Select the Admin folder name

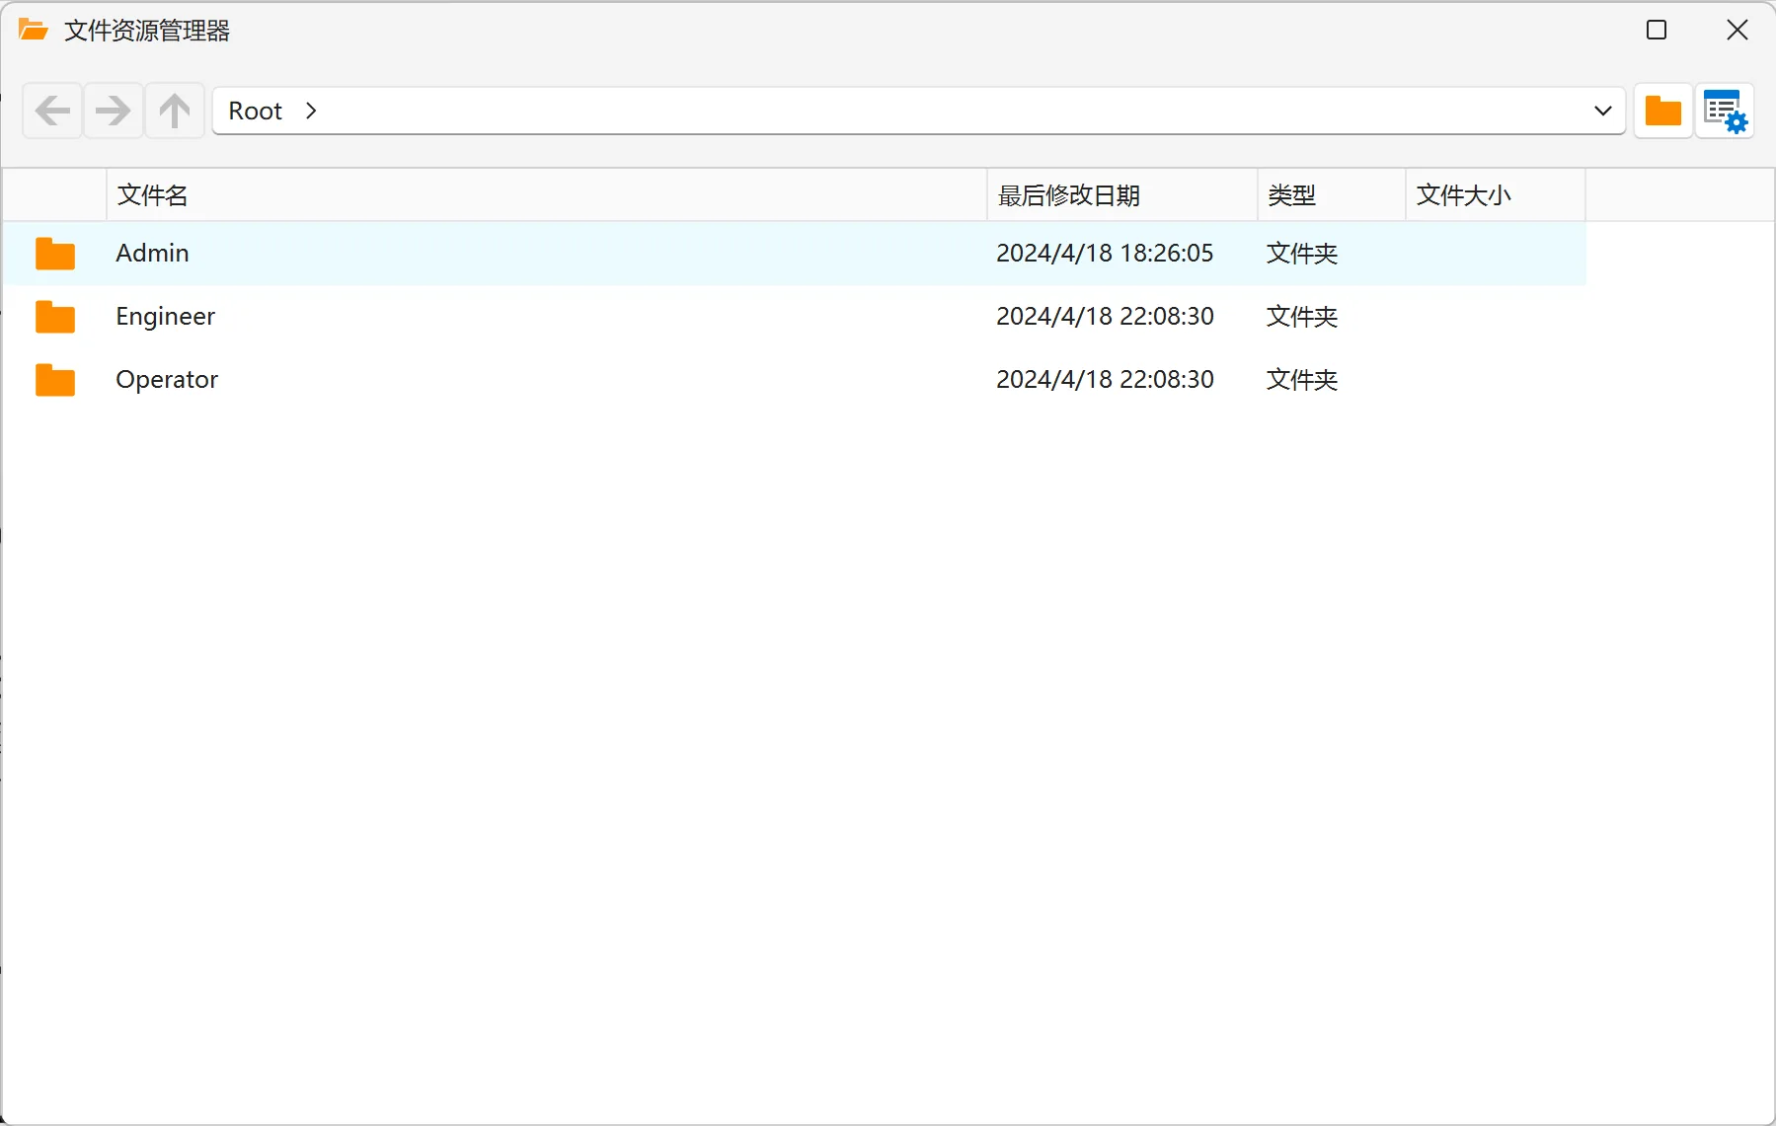(152, 254)
